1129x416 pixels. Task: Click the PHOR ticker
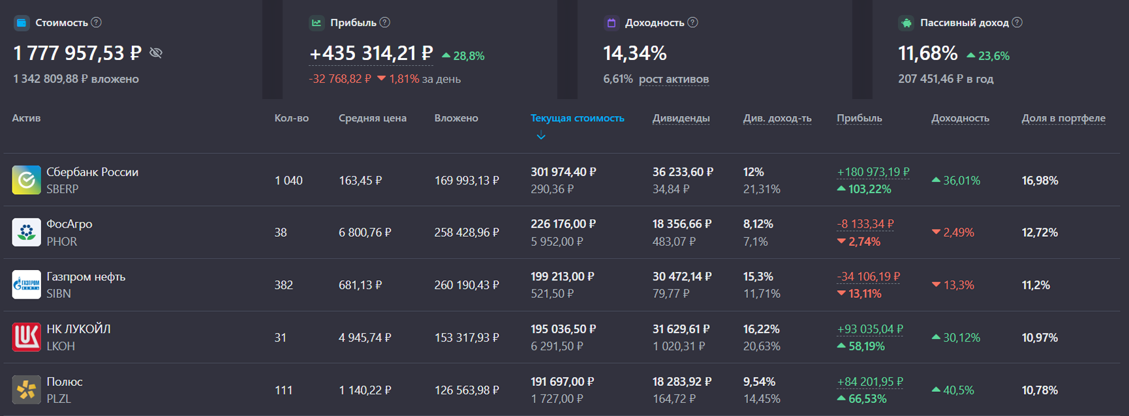[61, 241]
